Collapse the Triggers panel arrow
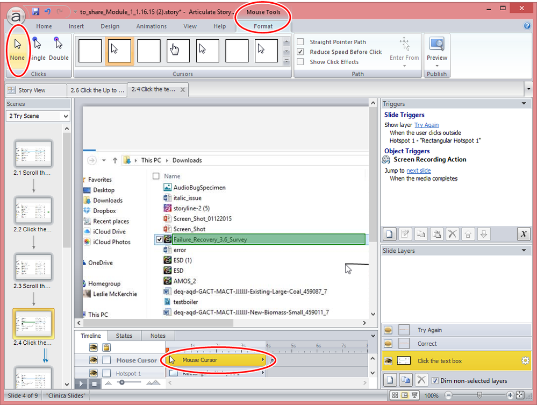This screenshot has width=537, height=405. coord(524,104)
